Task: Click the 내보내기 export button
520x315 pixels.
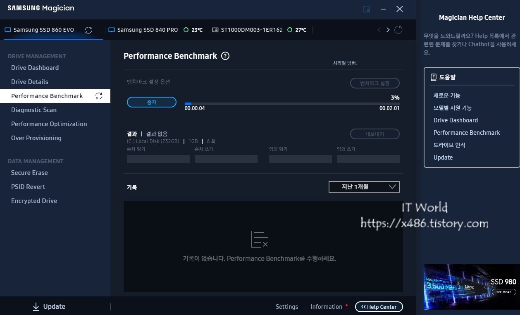Action: [x=375, y=134]
